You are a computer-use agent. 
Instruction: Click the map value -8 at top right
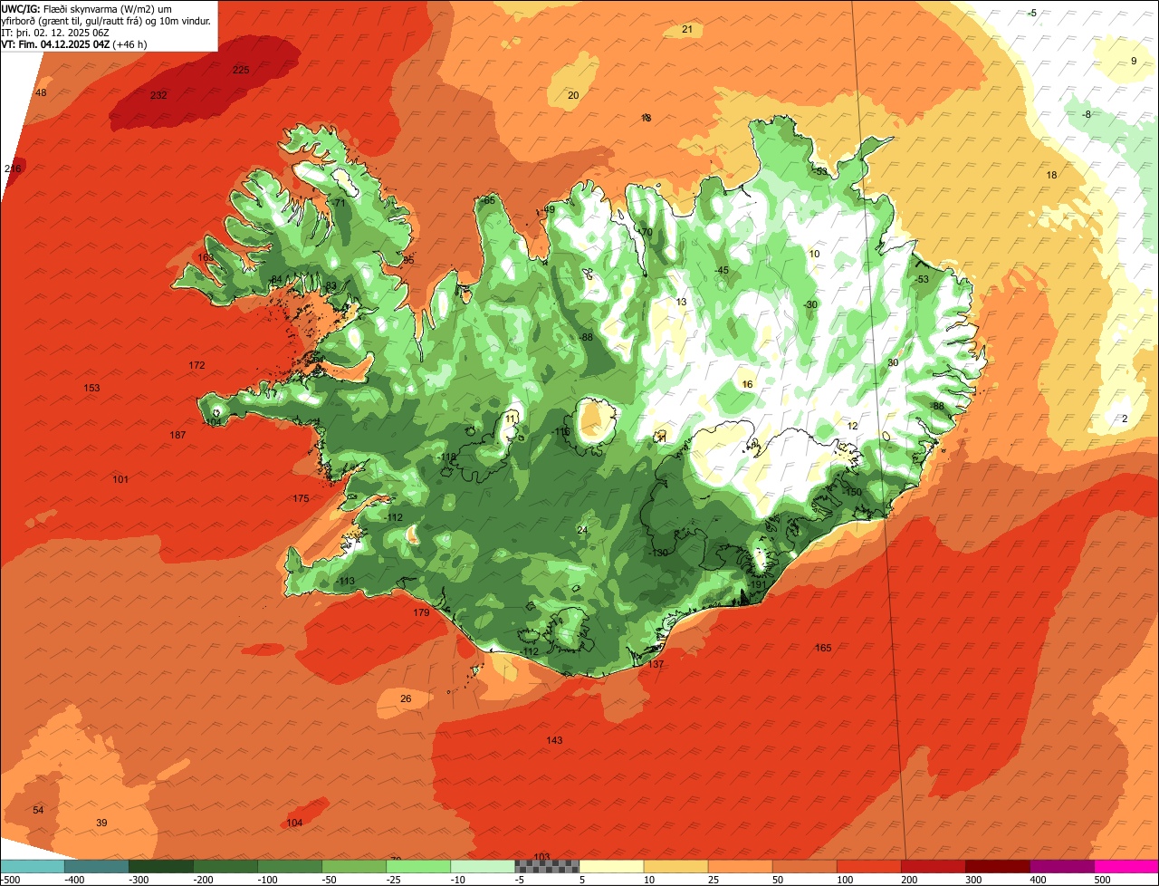point(1087,114)
